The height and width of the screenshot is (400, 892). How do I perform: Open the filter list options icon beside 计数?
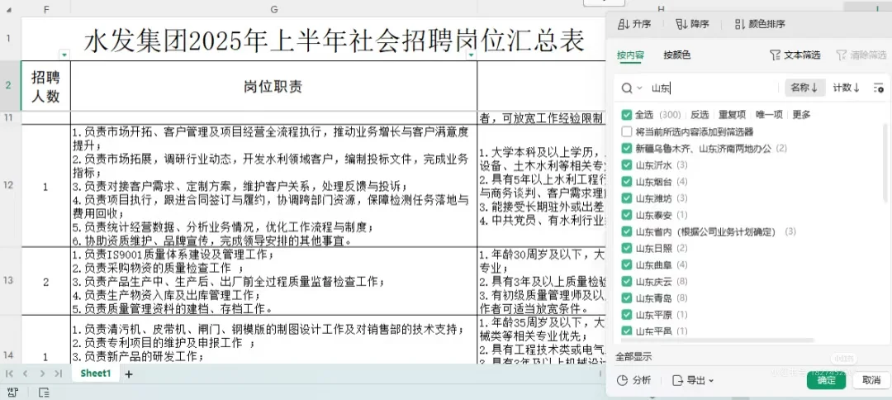pos(878,88)
